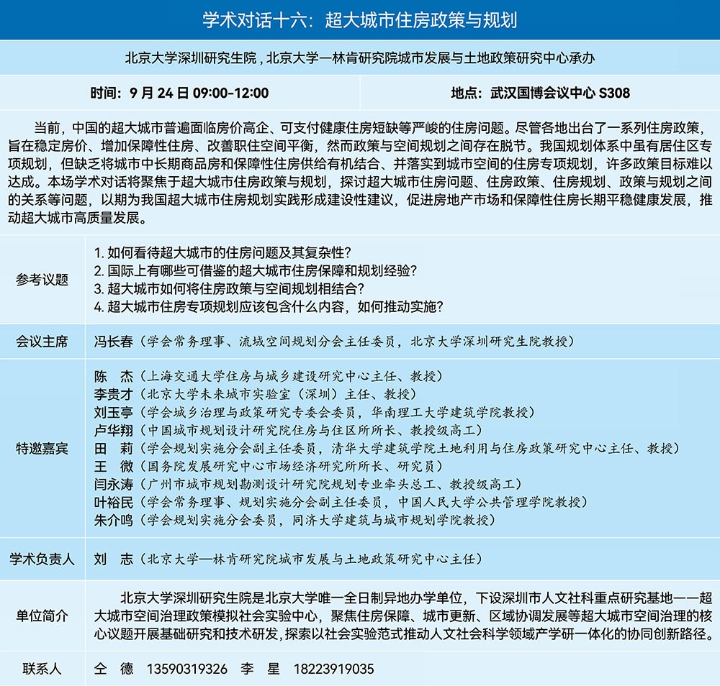Click phone number 13590319326
720x686 pixels.
pyautogui.click(x=187, y=669)
